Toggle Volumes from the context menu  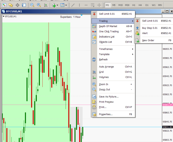(113, 77)
